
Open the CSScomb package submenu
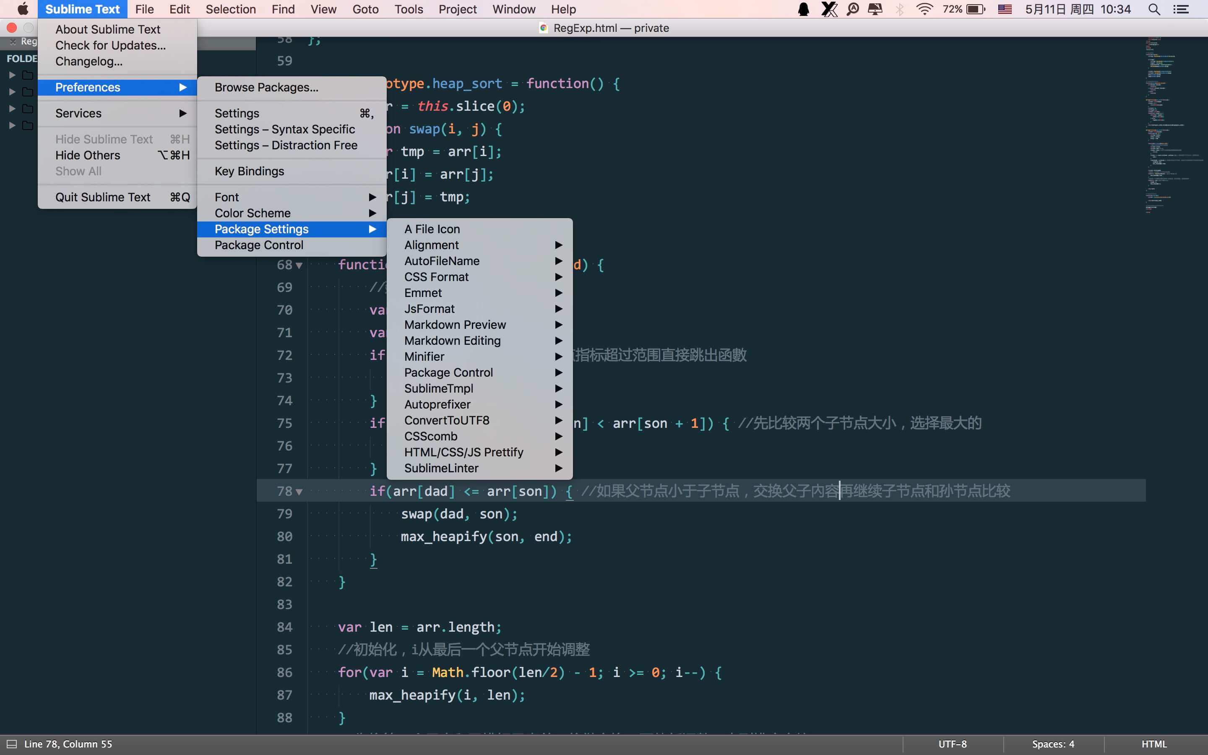tap(480, 437)
